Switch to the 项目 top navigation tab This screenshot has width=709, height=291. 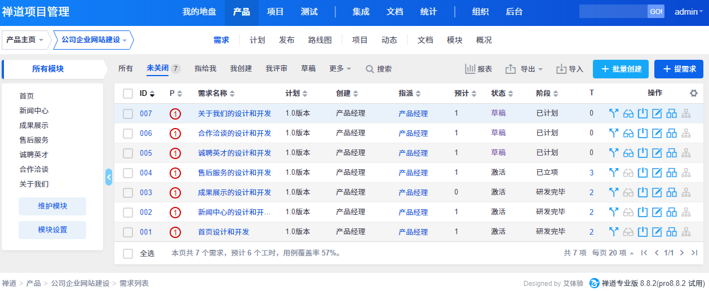275,12
